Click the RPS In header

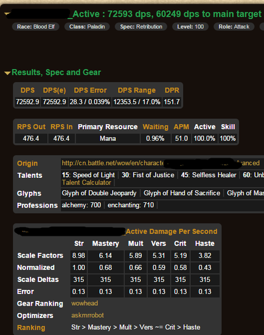(61, 127)
